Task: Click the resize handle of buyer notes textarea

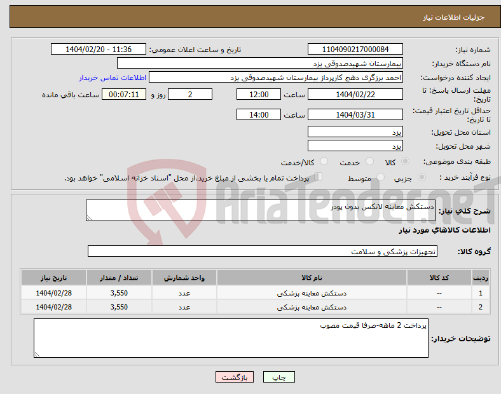Action: click(x=37, y=355)
